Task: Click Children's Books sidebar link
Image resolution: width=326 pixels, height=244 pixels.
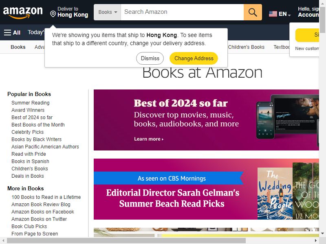Action: [30, 169]
